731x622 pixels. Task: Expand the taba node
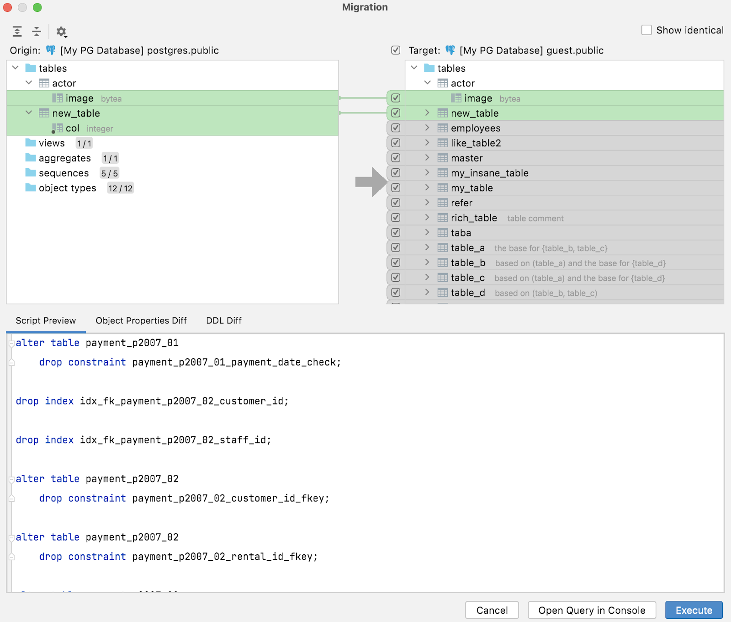point(427,232)
